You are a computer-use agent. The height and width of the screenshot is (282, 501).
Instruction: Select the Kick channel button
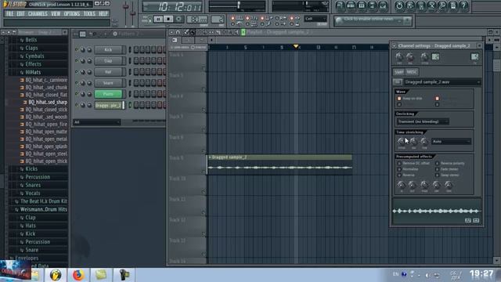click(108, 50)
